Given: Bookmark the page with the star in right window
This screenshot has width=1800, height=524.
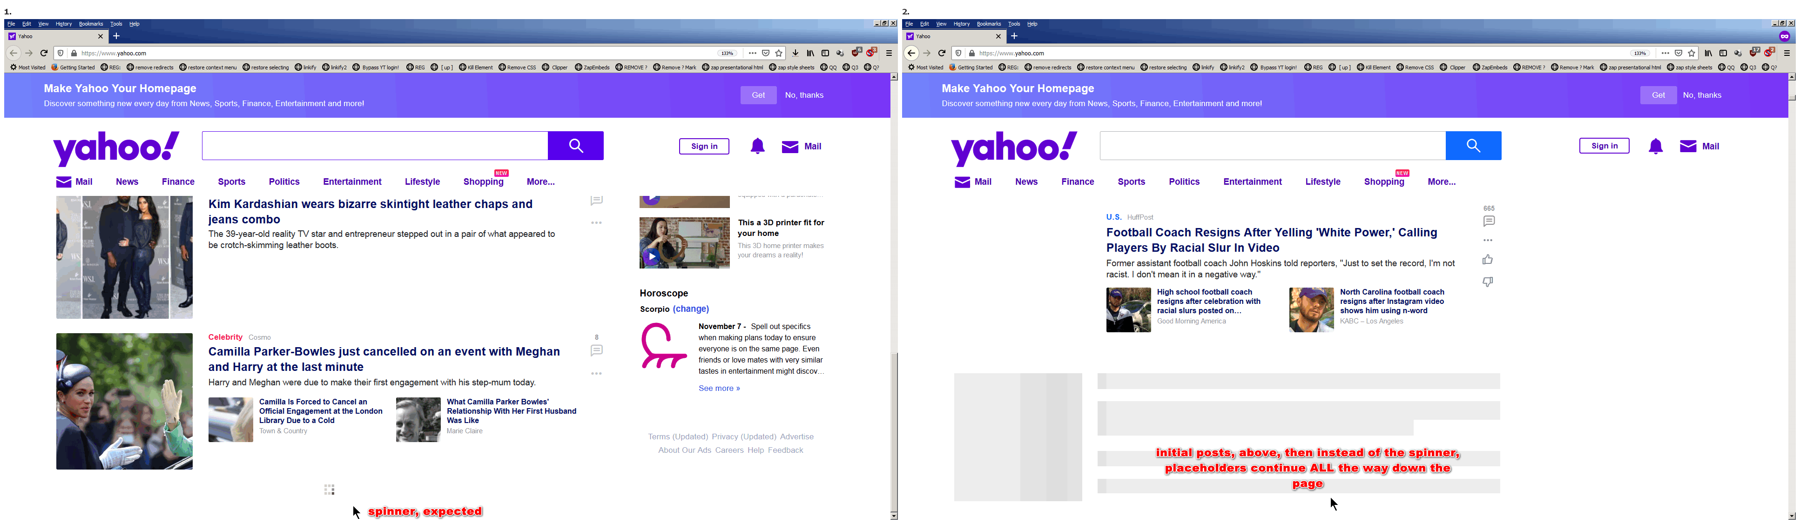Looking at the screenshot, I should pos(1692,53).
